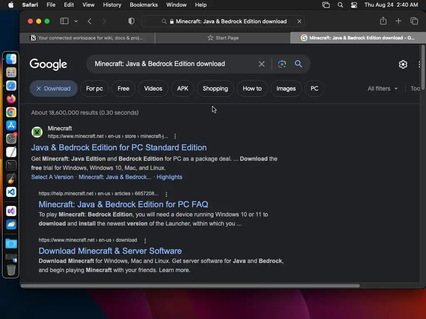This screenshot has height=319, width=426.
Task: Click the Safari address bar
Action: click(223, 21)
